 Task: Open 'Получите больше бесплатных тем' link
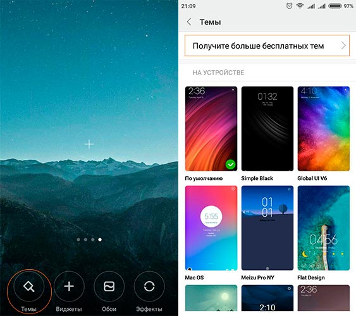[x=267, y=46]
